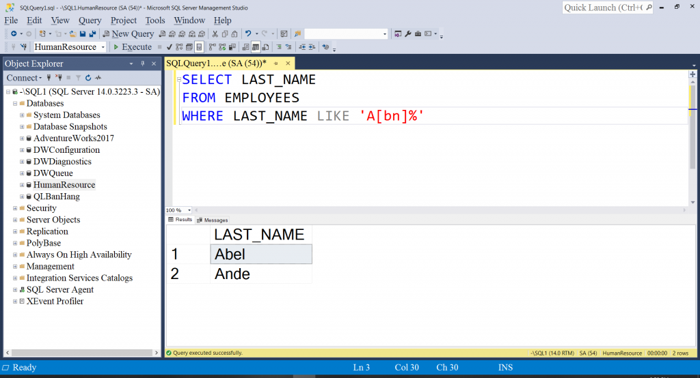Save the query with the Save icon

(x=83, y=34)
